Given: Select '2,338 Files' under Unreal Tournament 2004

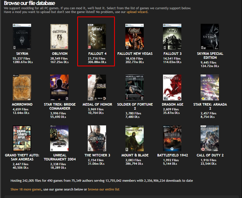Looking at the screenshot, I should (x=58, y=164).
